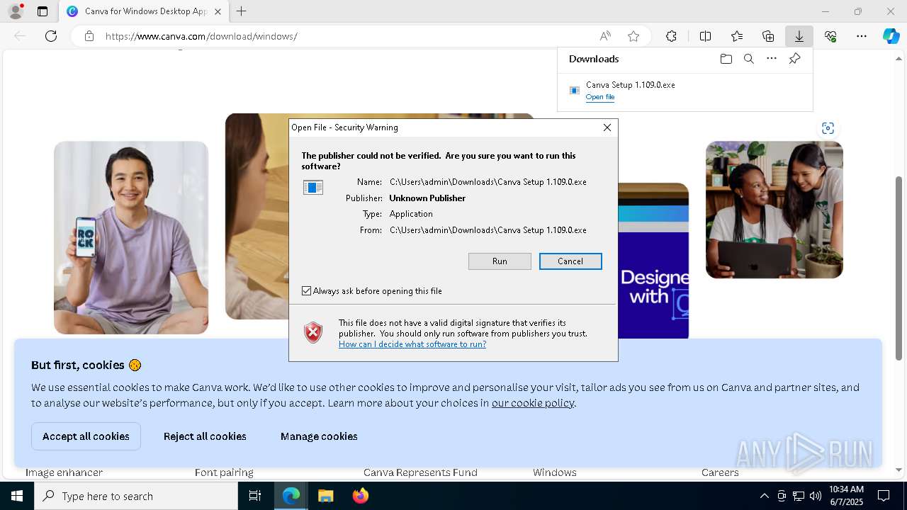Open the Favorites list
Image resolution: width=907 pixels, height=510 pixels.
737,36
